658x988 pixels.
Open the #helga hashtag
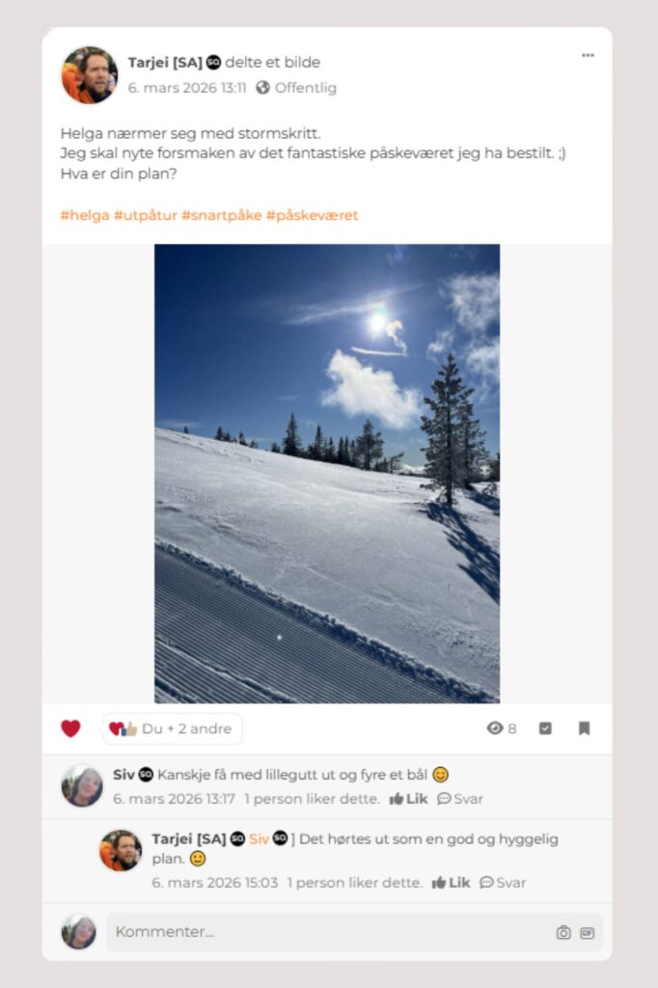[x=85, y=215]
